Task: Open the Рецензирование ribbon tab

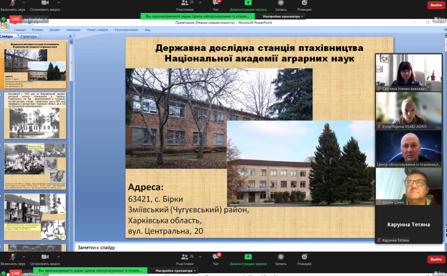Action: pos(127,30)
